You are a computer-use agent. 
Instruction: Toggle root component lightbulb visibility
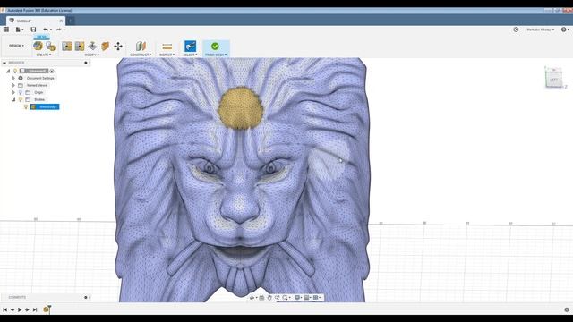[15, 71]
